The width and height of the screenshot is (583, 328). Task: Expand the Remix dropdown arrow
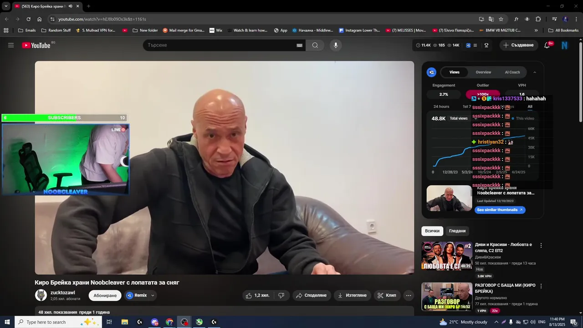pos(153,295)
